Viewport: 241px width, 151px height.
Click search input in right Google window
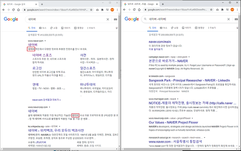point(187,19)
